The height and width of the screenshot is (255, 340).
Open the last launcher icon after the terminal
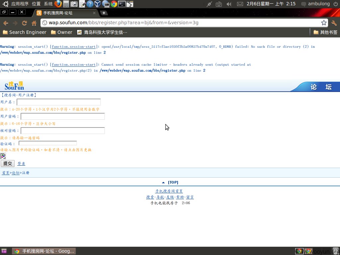pyautogui.click(x=130, y=4)
